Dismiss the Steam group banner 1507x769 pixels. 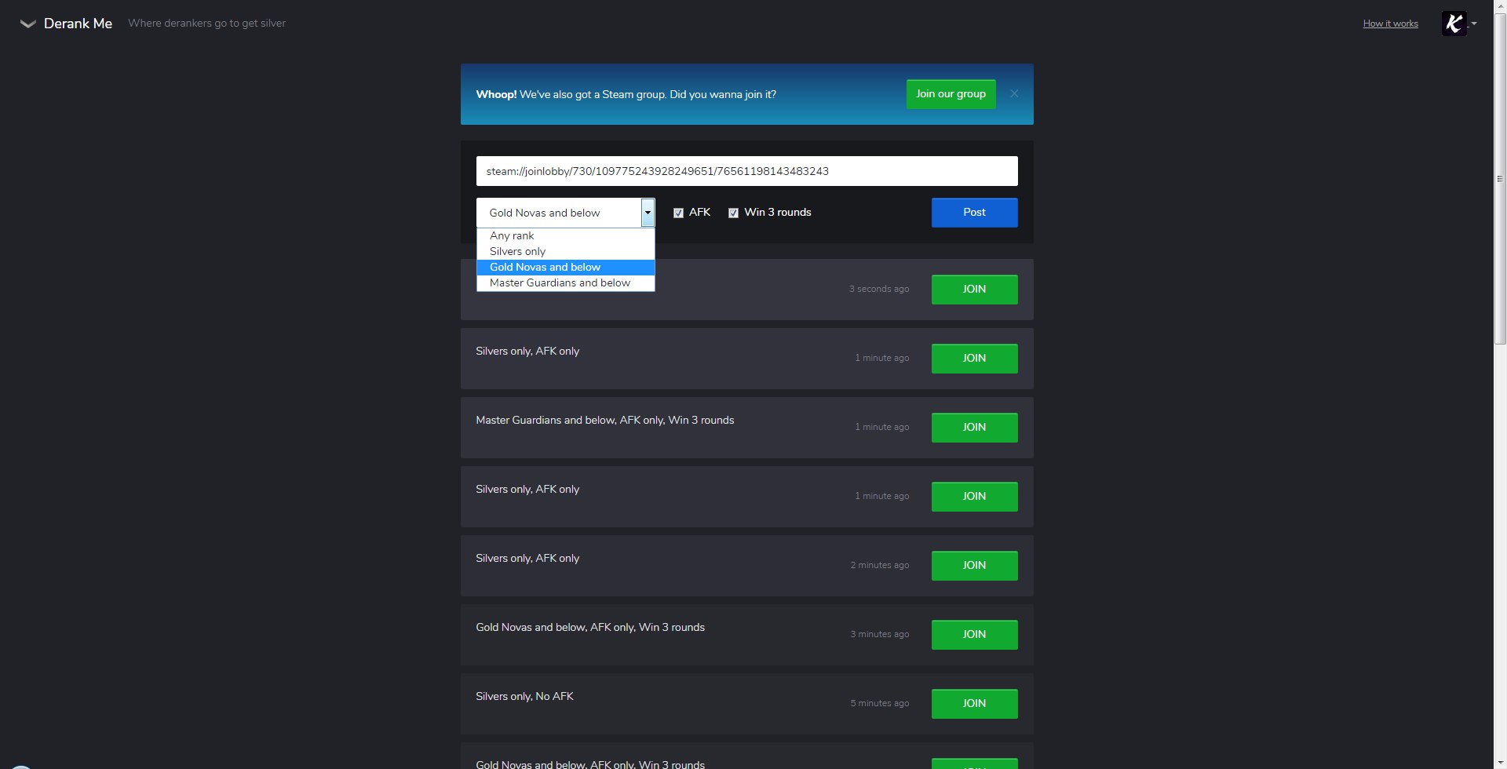(x=1014, y=93)
